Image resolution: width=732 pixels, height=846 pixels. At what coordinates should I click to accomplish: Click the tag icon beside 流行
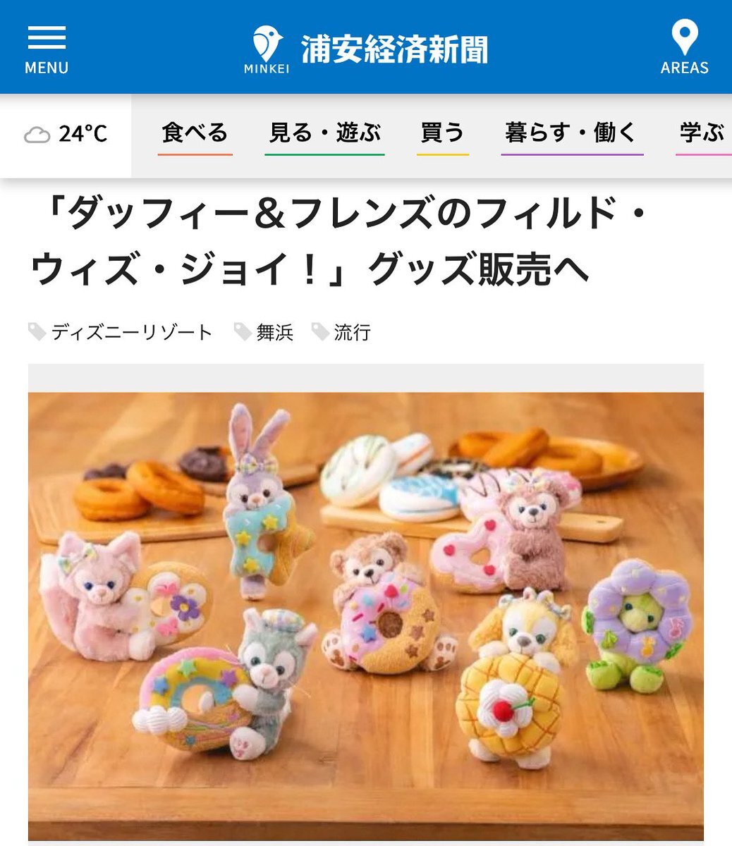pyautogui.click(x=320, y=331)
